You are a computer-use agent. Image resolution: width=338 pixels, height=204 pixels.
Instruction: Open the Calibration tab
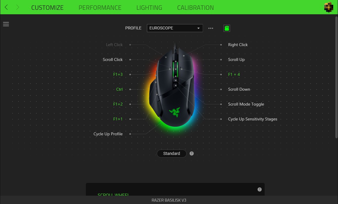coord(195,7)
